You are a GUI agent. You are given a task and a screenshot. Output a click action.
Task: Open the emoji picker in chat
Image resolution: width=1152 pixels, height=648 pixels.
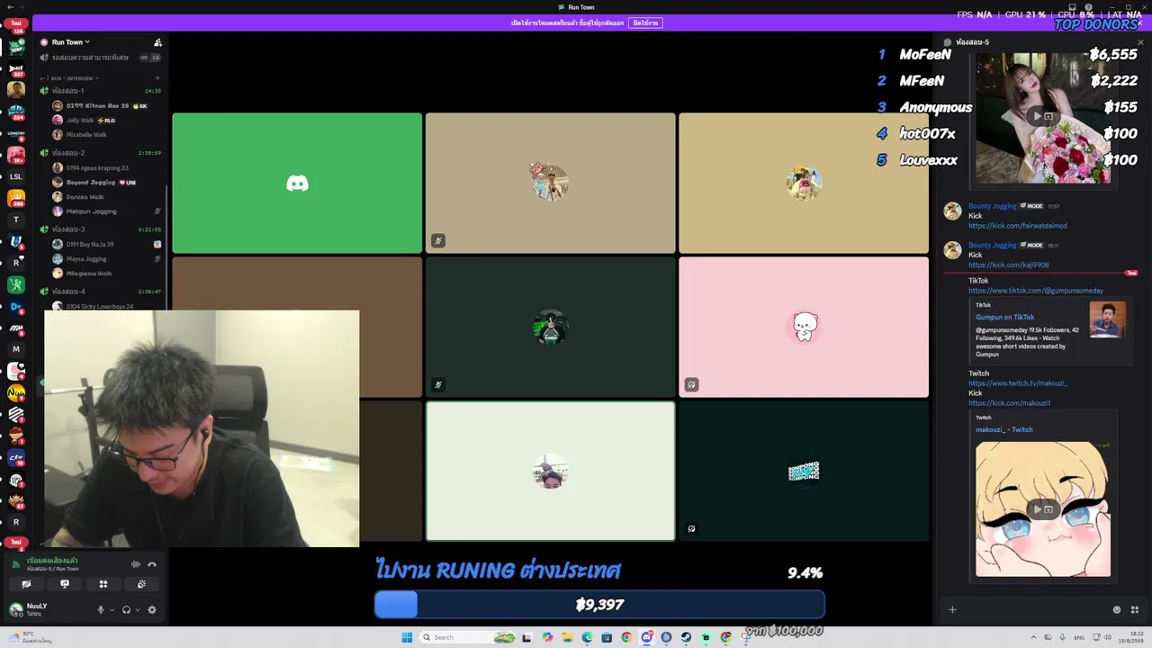(1117, 609)
